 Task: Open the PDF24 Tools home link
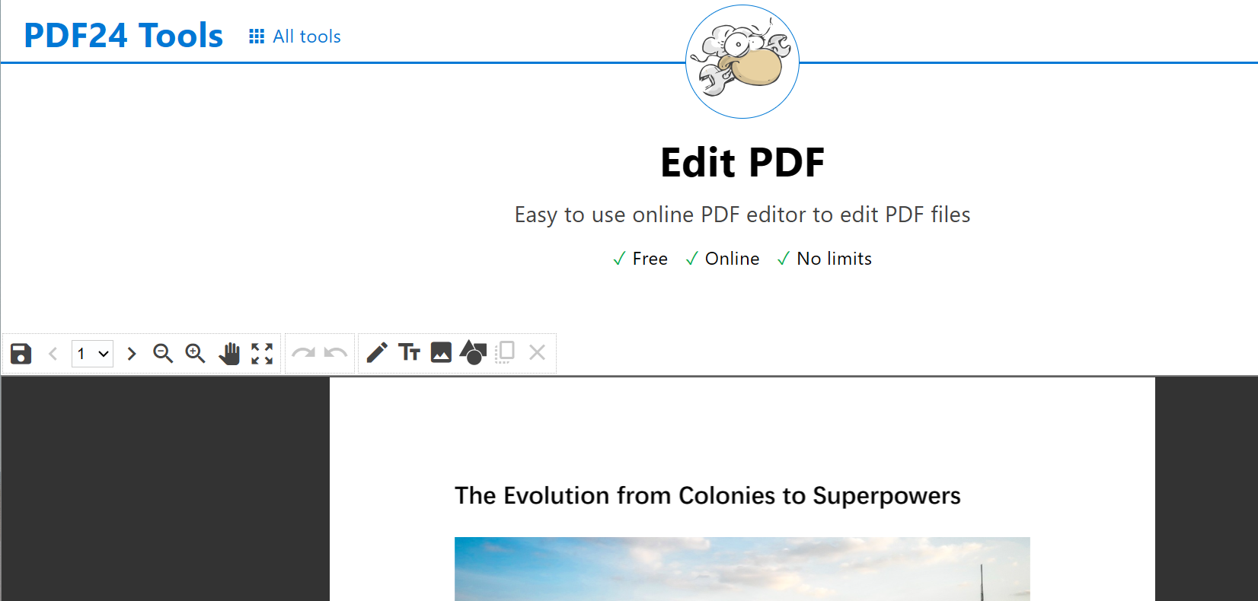(x=123, y=36)
